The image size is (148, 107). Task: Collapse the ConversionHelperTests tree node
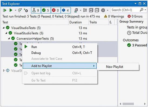click(9, 39)
